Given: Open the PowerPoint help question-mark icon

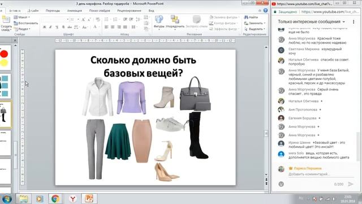Looking at the screenshot, I should pos(265,10).
